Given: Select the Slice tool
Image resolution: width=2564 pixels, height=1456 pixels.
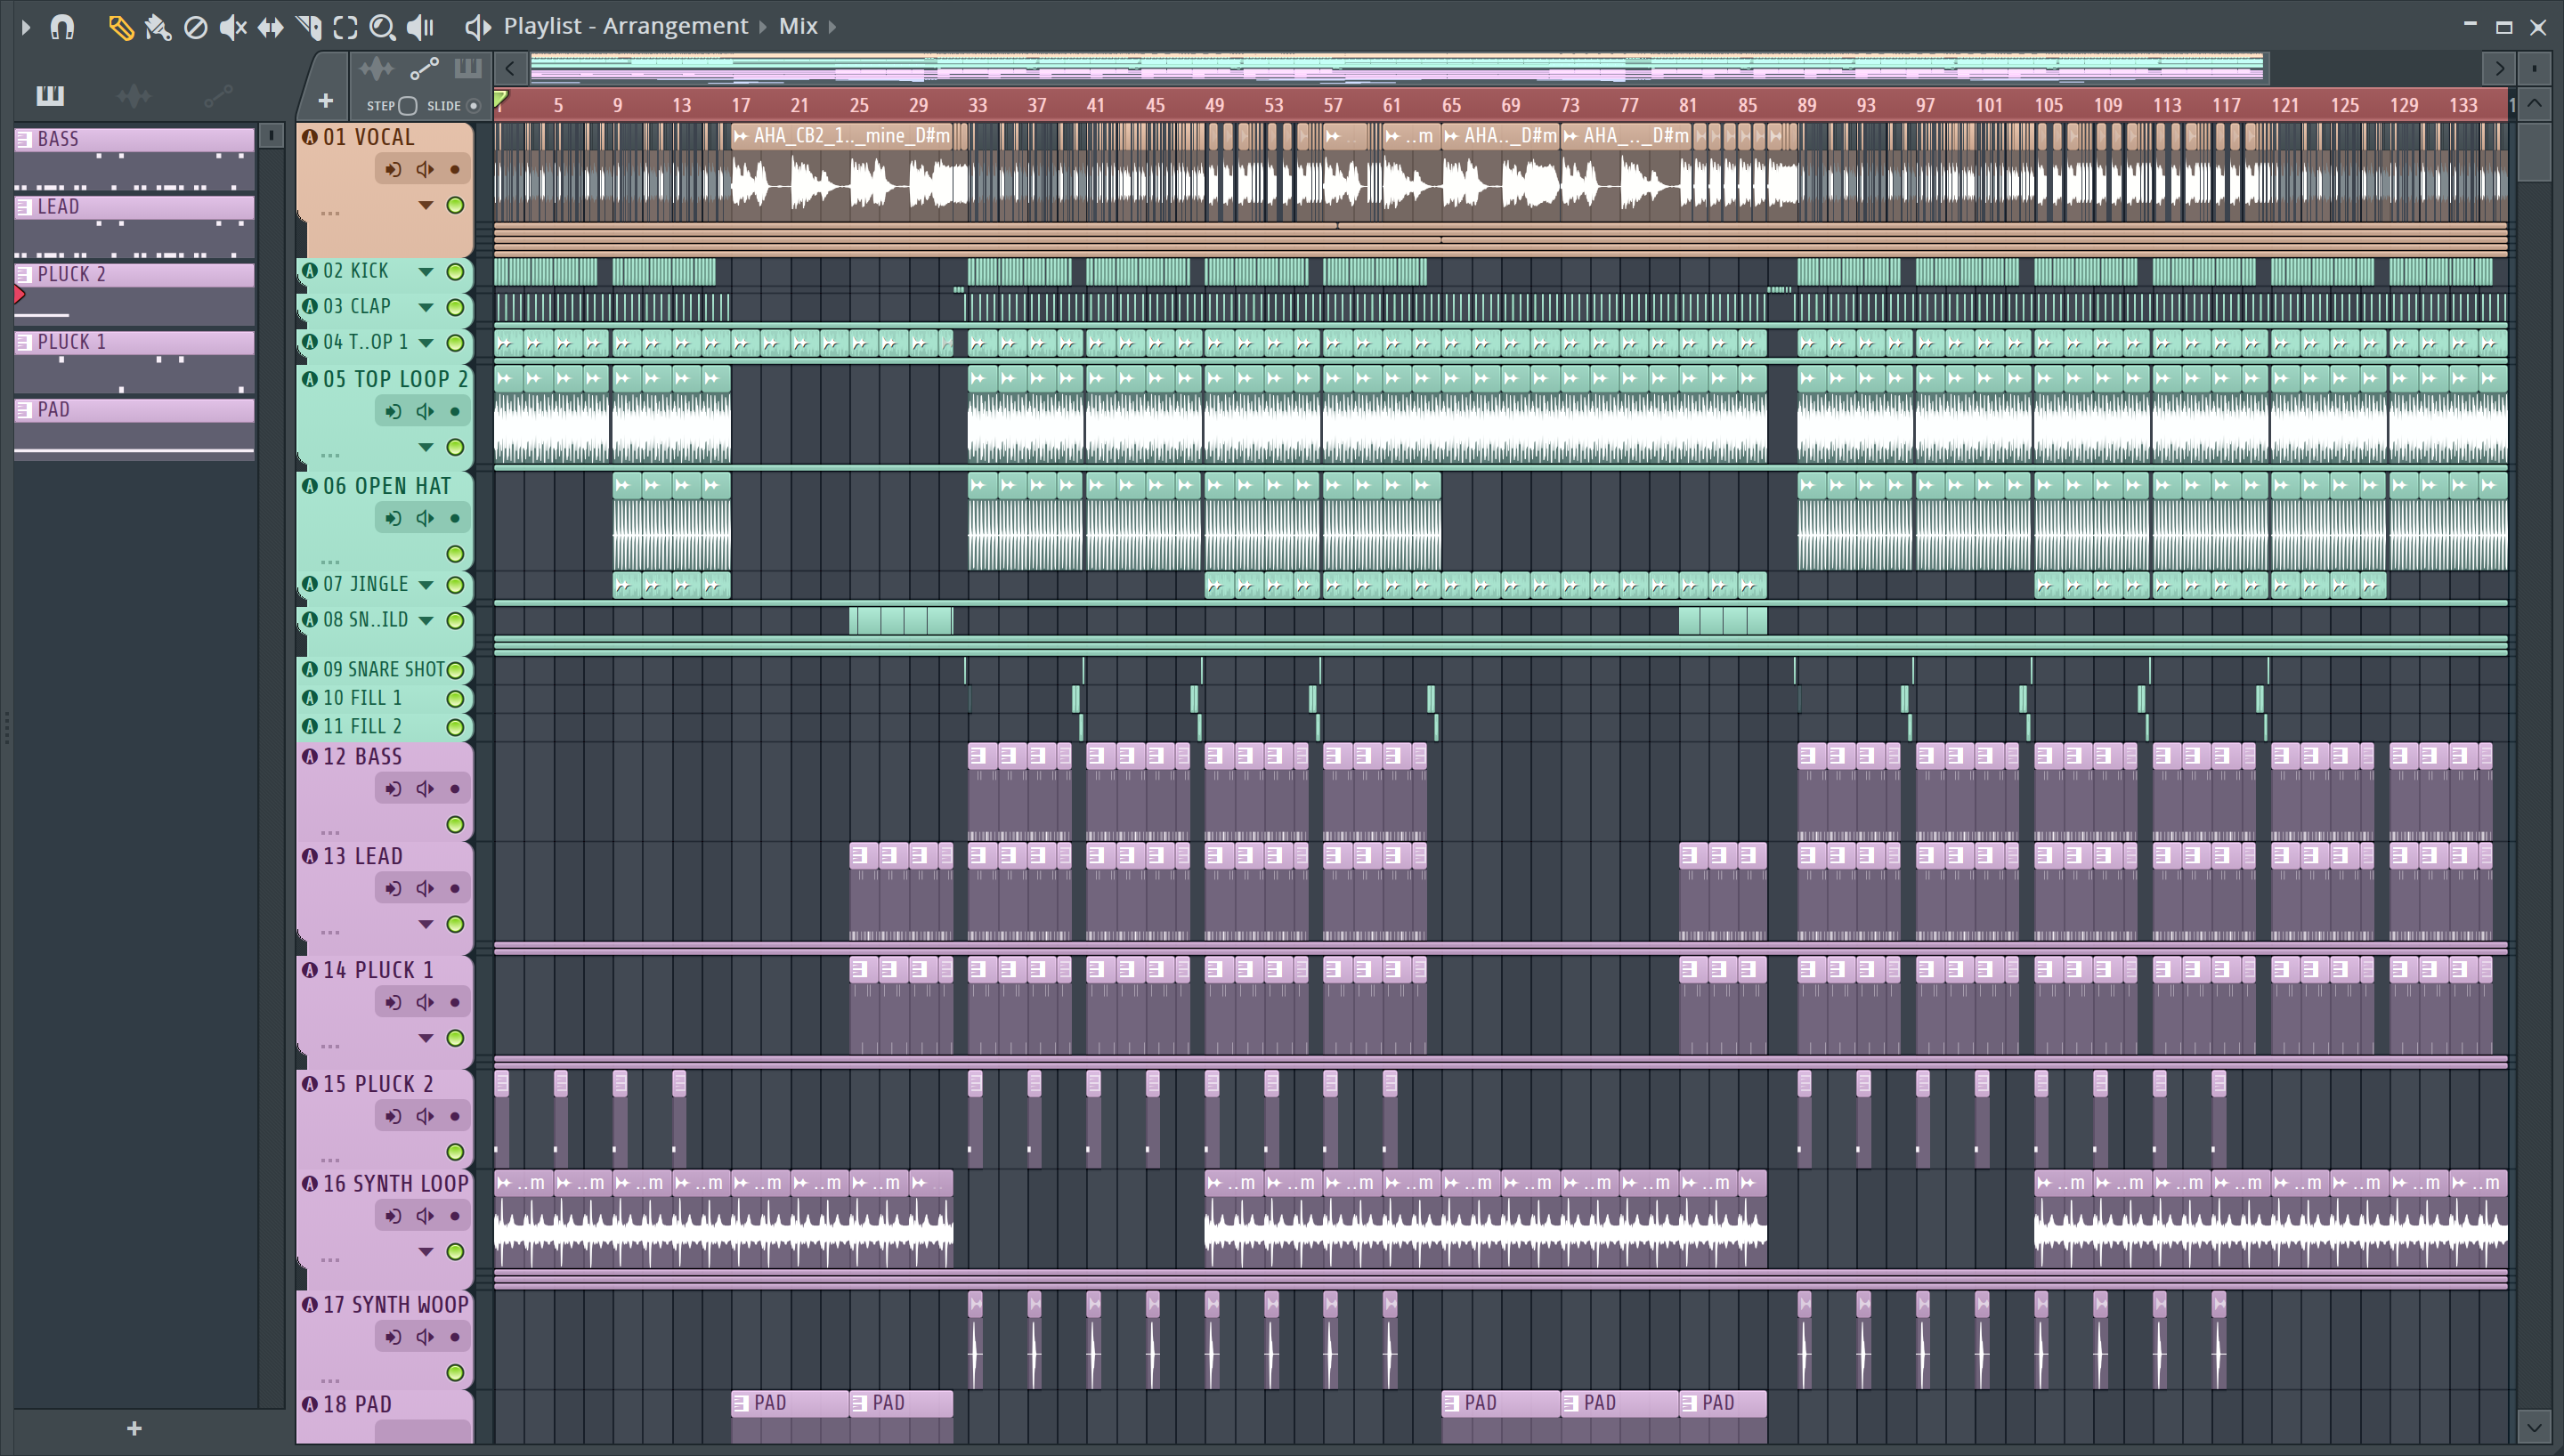Looking at the screenshot, I should pyautogui.click(x=308, y=27).
